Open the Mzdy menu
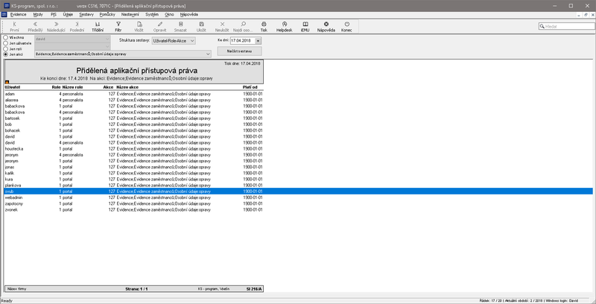 [x=38, y=14]
